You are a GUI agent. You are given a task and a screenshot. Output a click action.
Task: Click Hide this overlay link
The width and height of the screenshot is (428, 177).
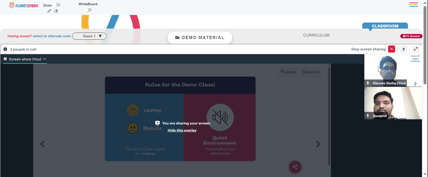pyautogui.click(x=182, y=130)
